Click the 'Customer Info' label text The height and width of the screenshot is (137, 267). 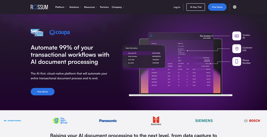247,49
